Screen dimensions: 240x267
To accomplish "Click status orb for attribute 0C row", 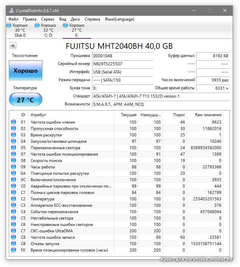I will point(13,179).
